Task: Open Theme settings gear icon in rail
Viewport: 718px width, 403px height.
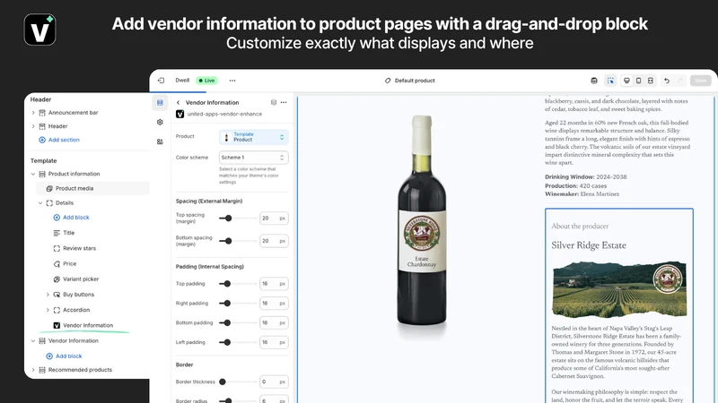Action: tap(160, 122)
